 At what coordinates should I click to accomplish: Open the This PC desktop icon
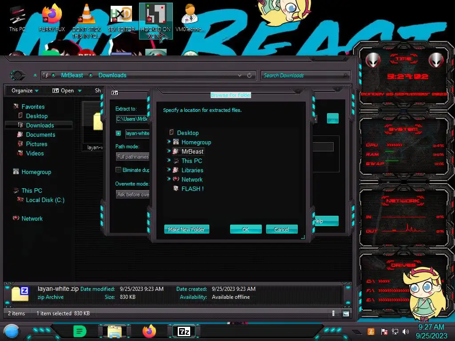coord(17,20)
